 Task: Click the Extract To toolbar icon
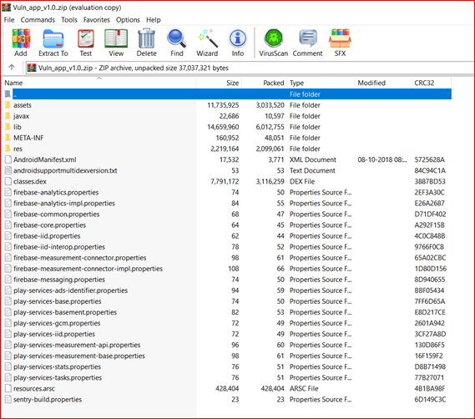tap(53, 38)
